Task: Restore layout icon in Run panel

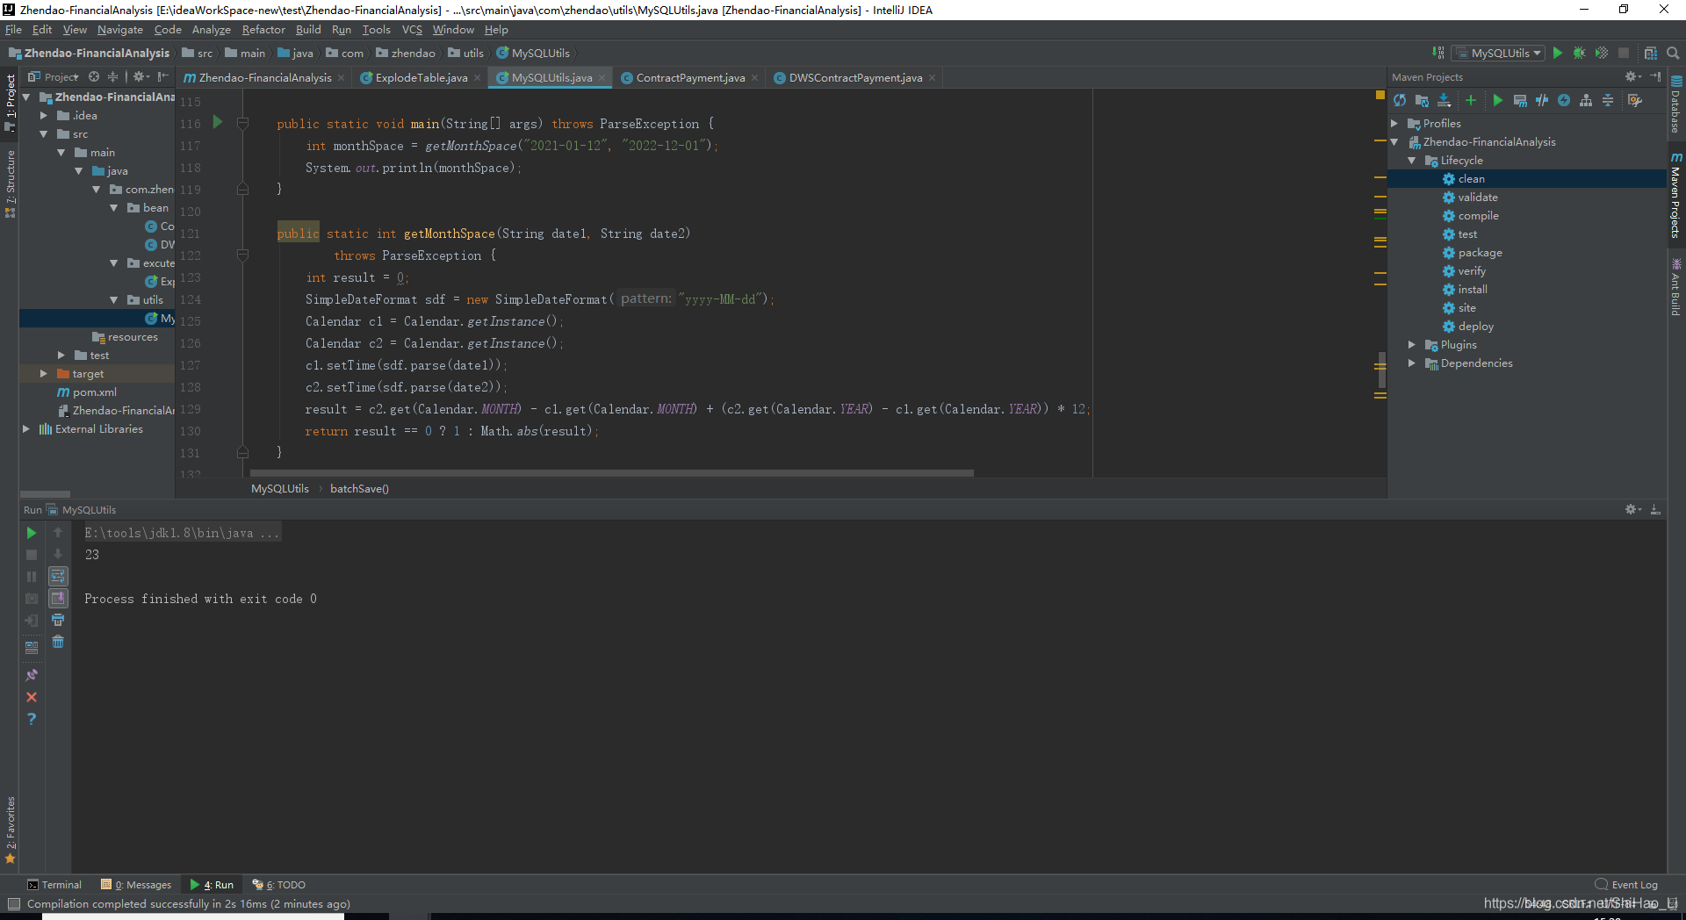Action: (x=32, y=647)
